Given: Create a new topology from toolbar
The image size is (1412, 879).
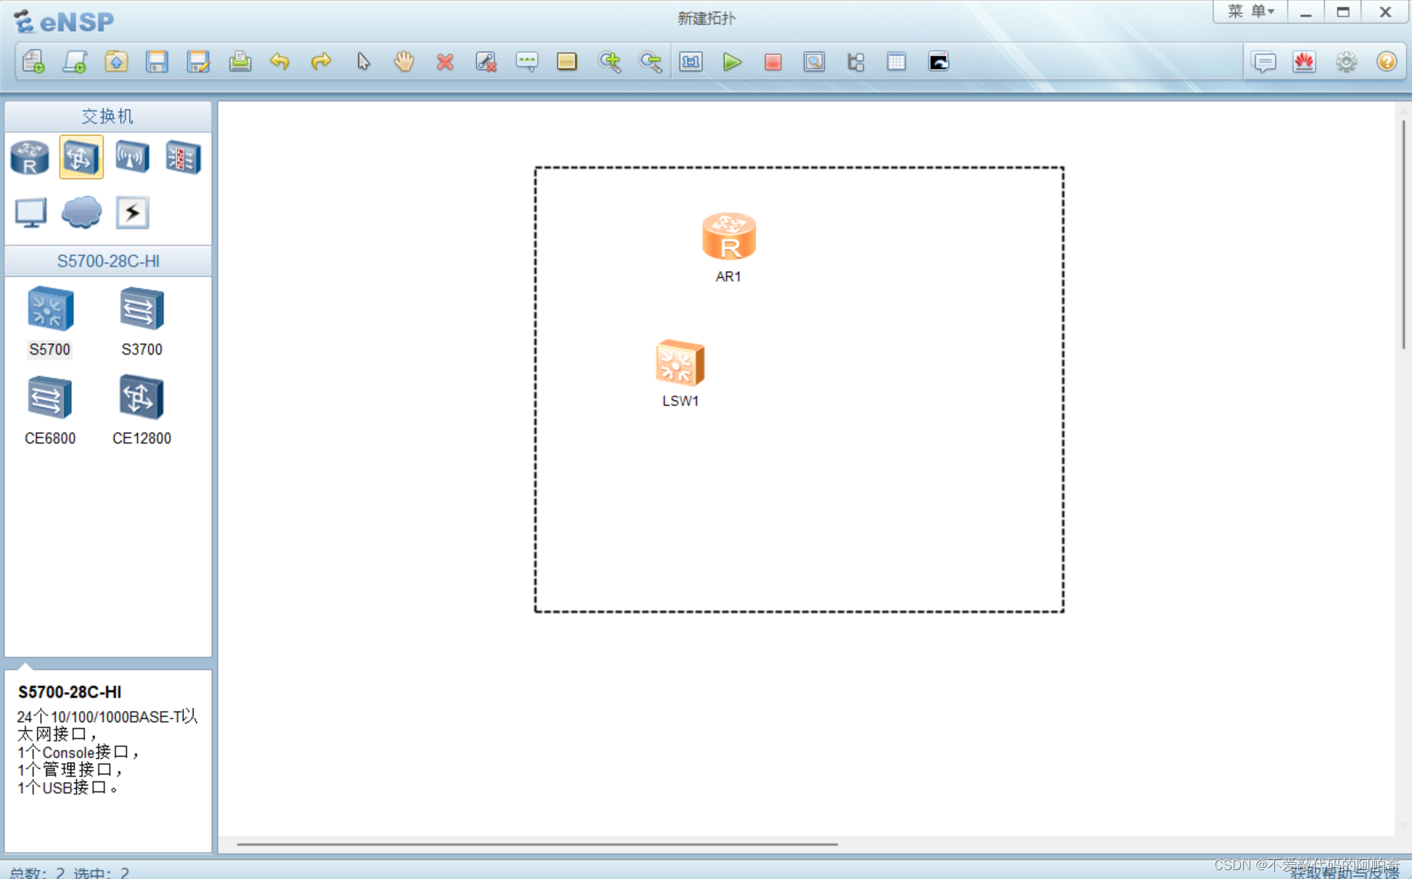Looking at the screenshot, I should [33, 61].
